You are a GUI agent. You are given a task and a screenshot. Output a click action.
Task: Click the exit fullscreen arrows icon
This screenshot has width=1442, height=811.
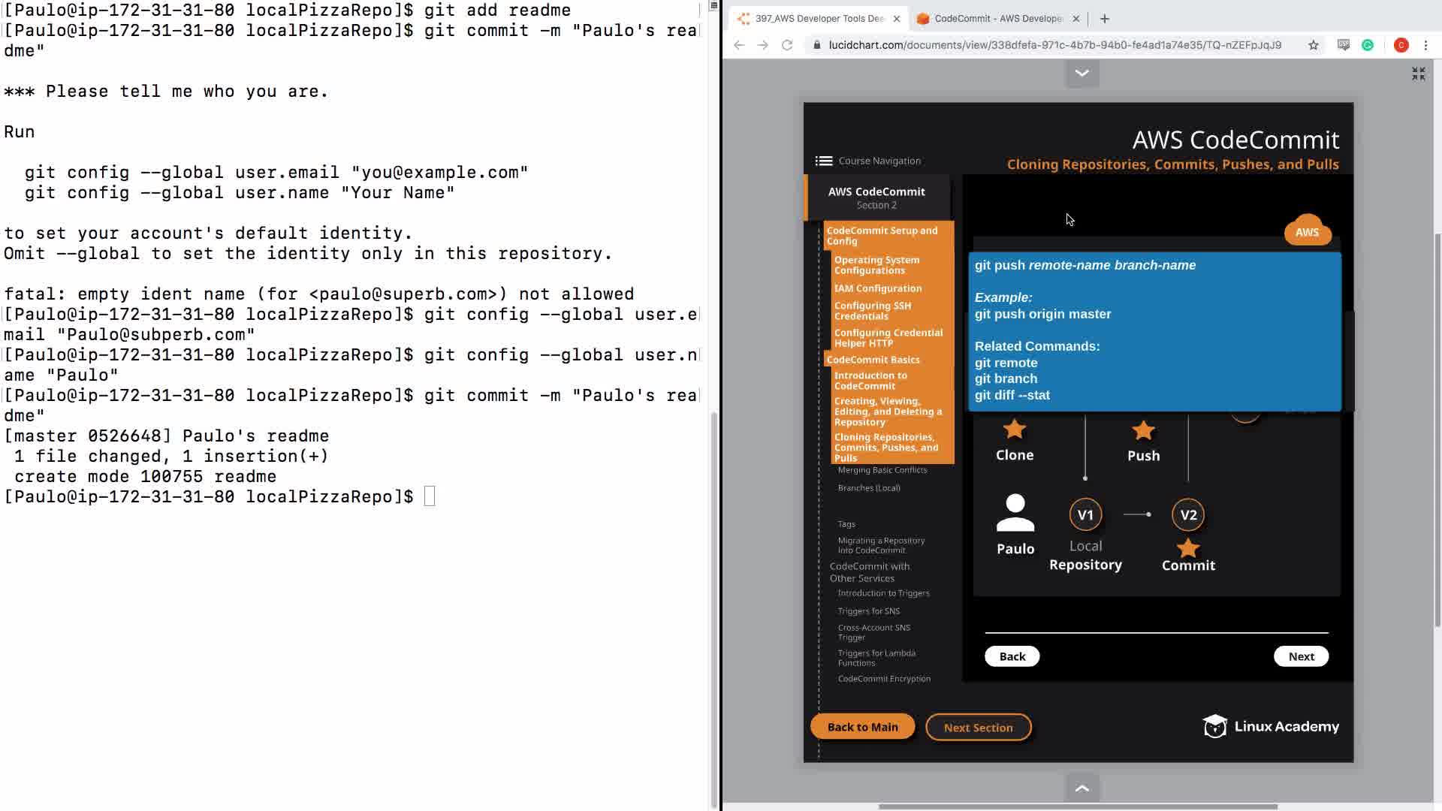1418,74
